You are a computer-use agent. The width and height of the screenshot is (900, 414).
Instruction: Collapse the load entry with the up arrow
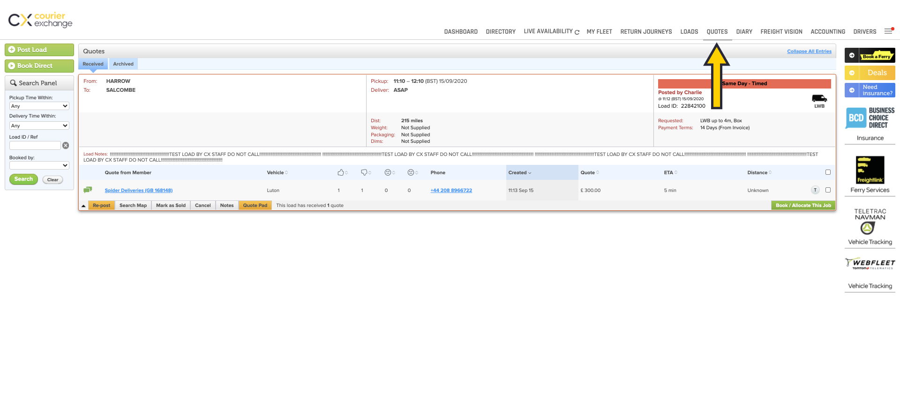point(83,206)
